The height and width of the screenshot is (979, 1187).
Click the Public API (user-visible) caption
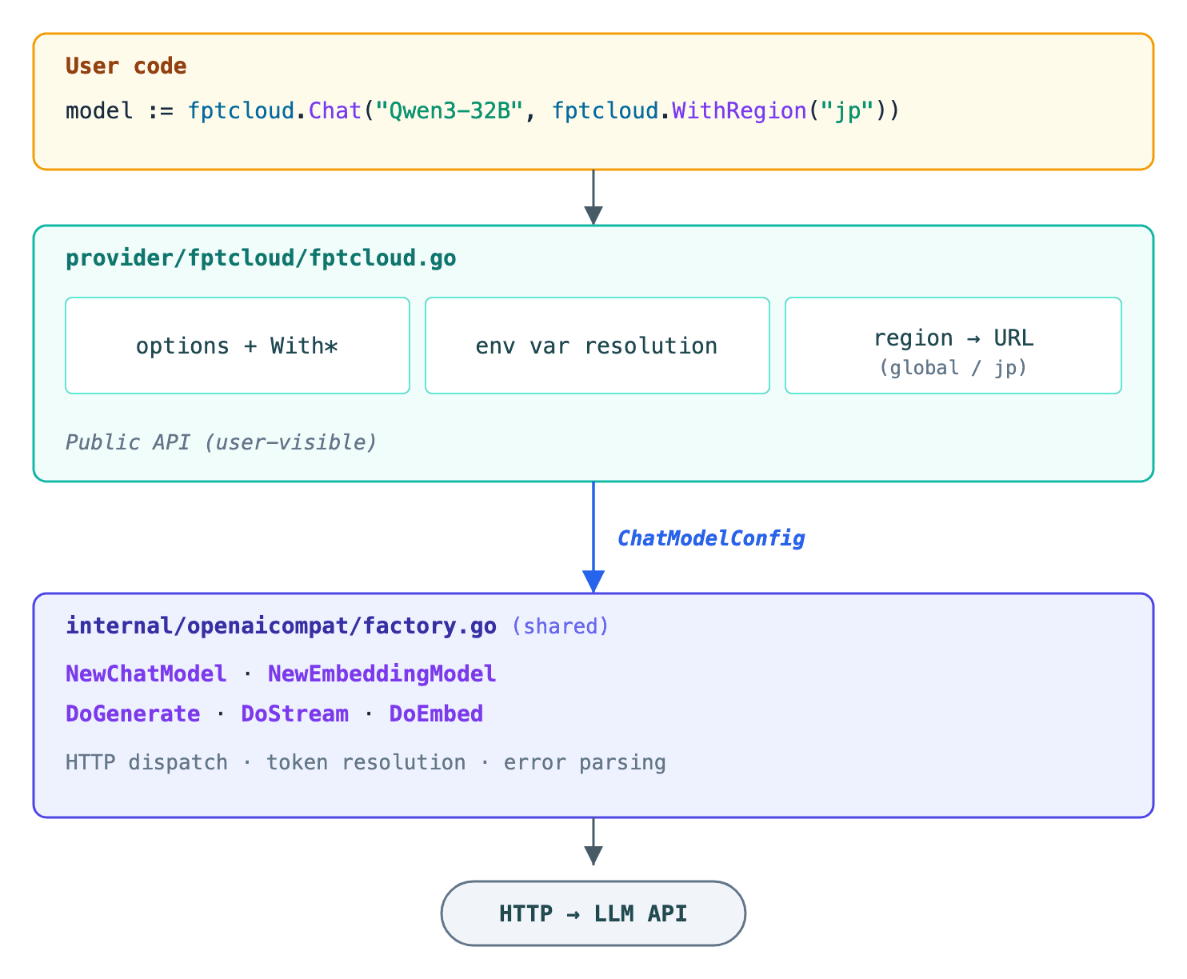click(x=220, y=442)
